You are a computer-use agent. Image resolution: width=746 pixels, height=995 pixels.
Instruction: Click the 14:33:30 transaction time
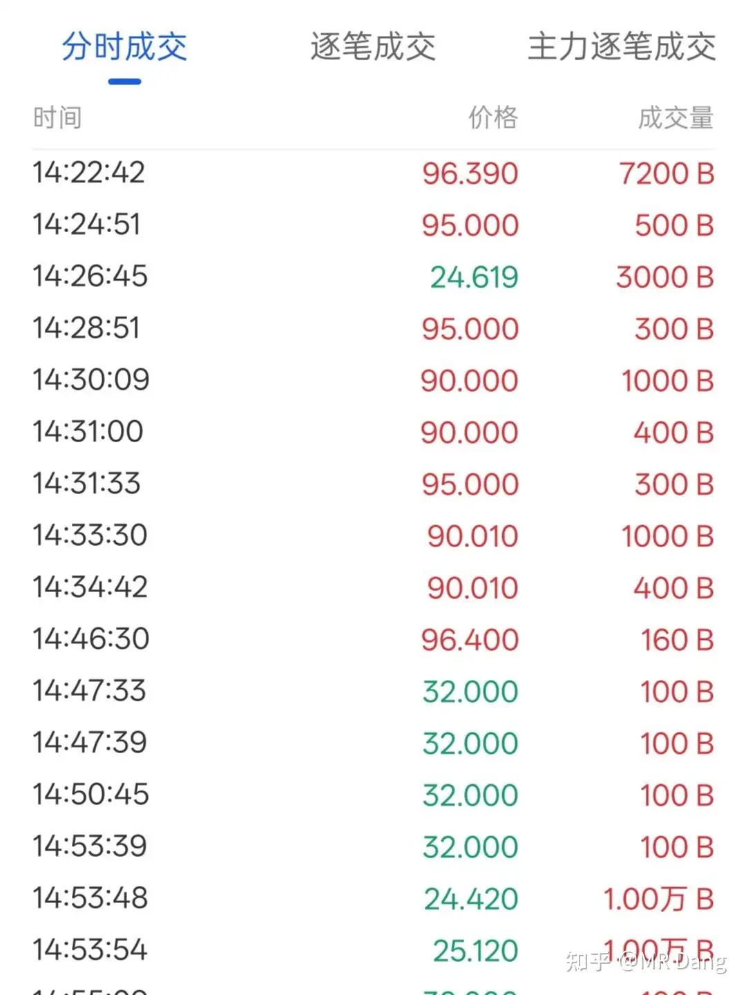[x=90, y=536]
